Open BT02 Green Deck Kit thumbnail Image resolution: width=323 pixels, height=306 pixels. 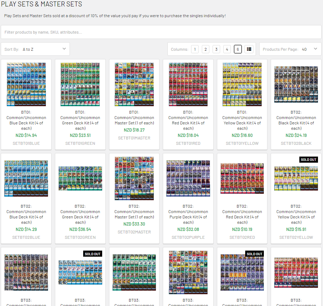pyautogui.click(x=80, y=178)
